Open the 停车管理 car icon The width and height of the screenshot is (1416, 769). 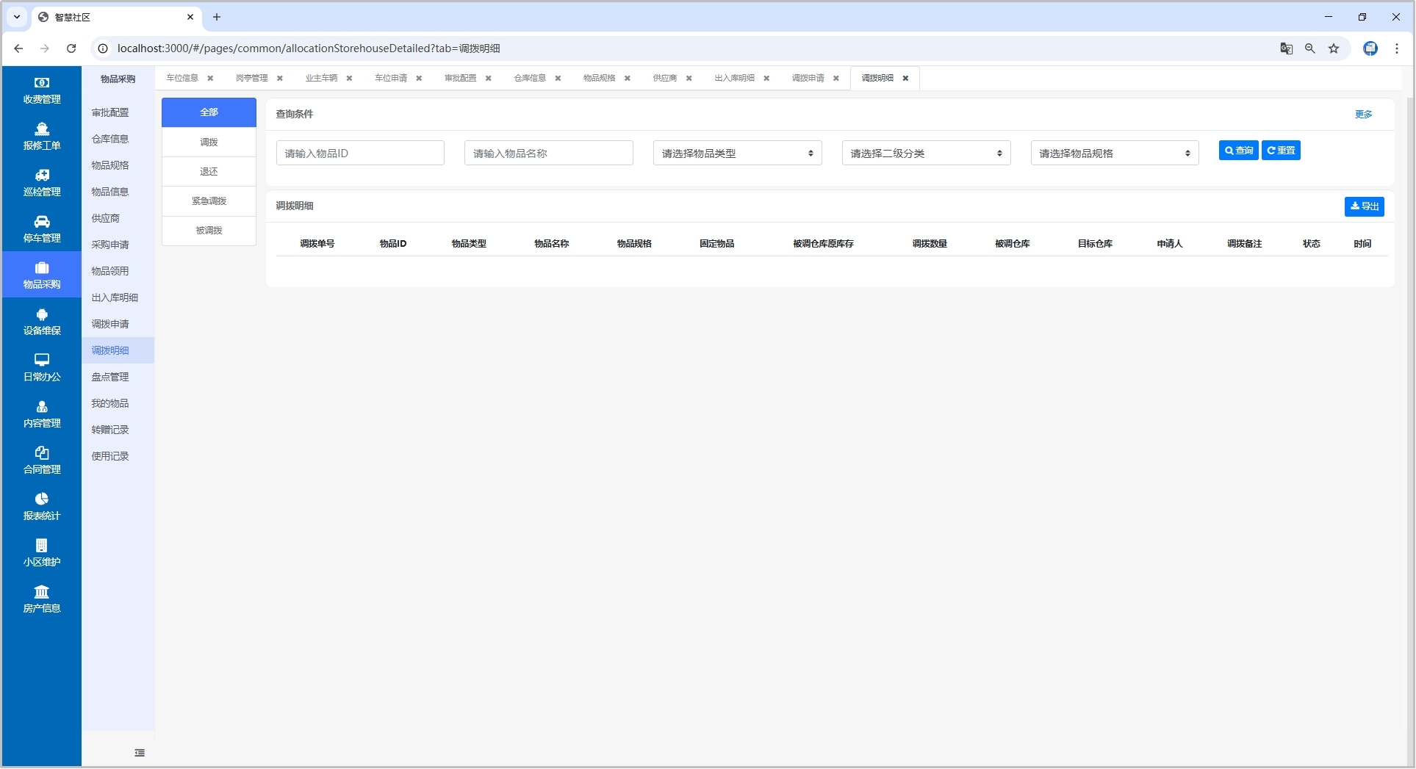(42, 222)
